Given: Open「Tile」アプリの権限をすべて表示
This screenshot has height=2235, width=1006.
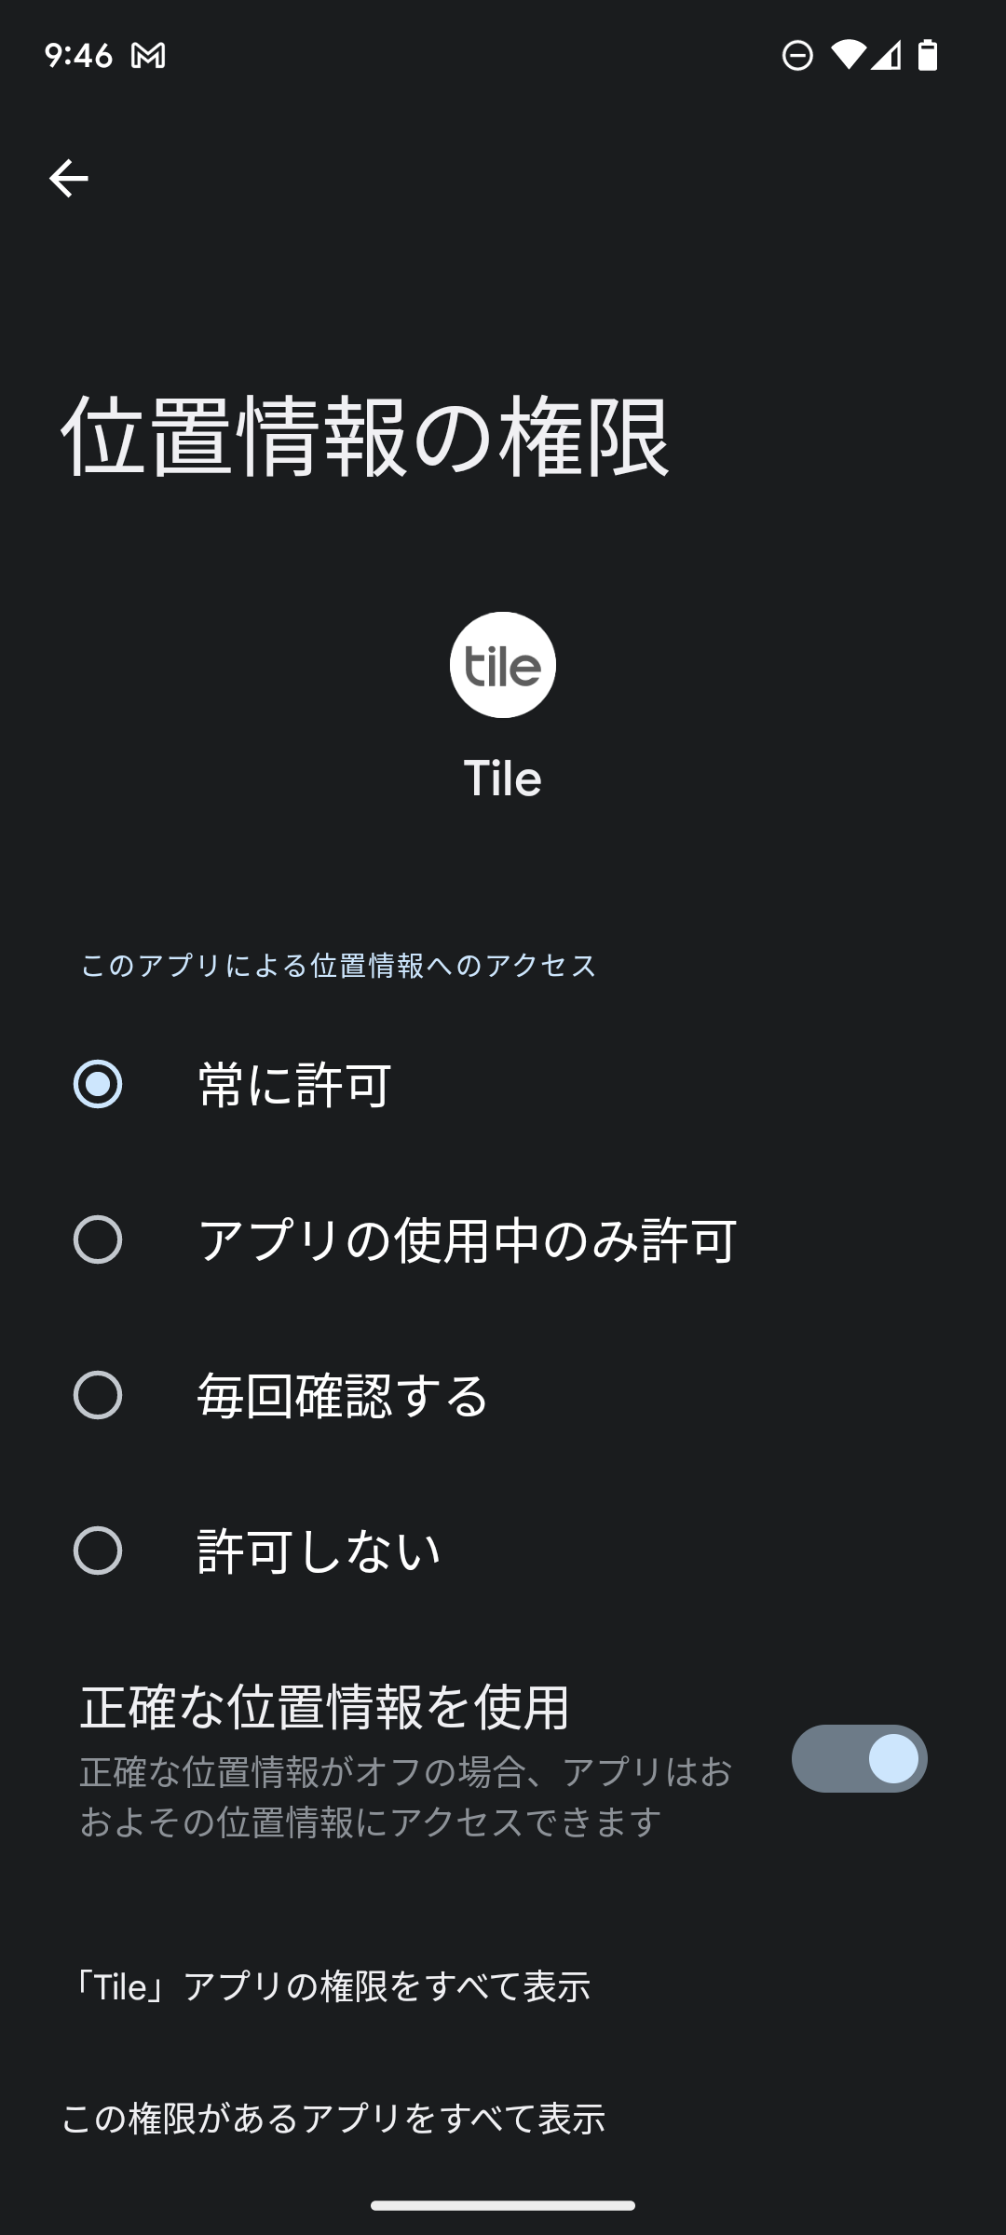Looking at the screenshot, I should click(x=332, y=1986).
